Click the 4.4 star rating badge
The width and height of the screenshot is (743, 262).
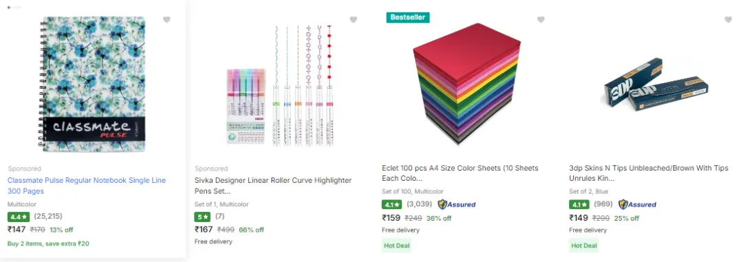click(19, 217)
